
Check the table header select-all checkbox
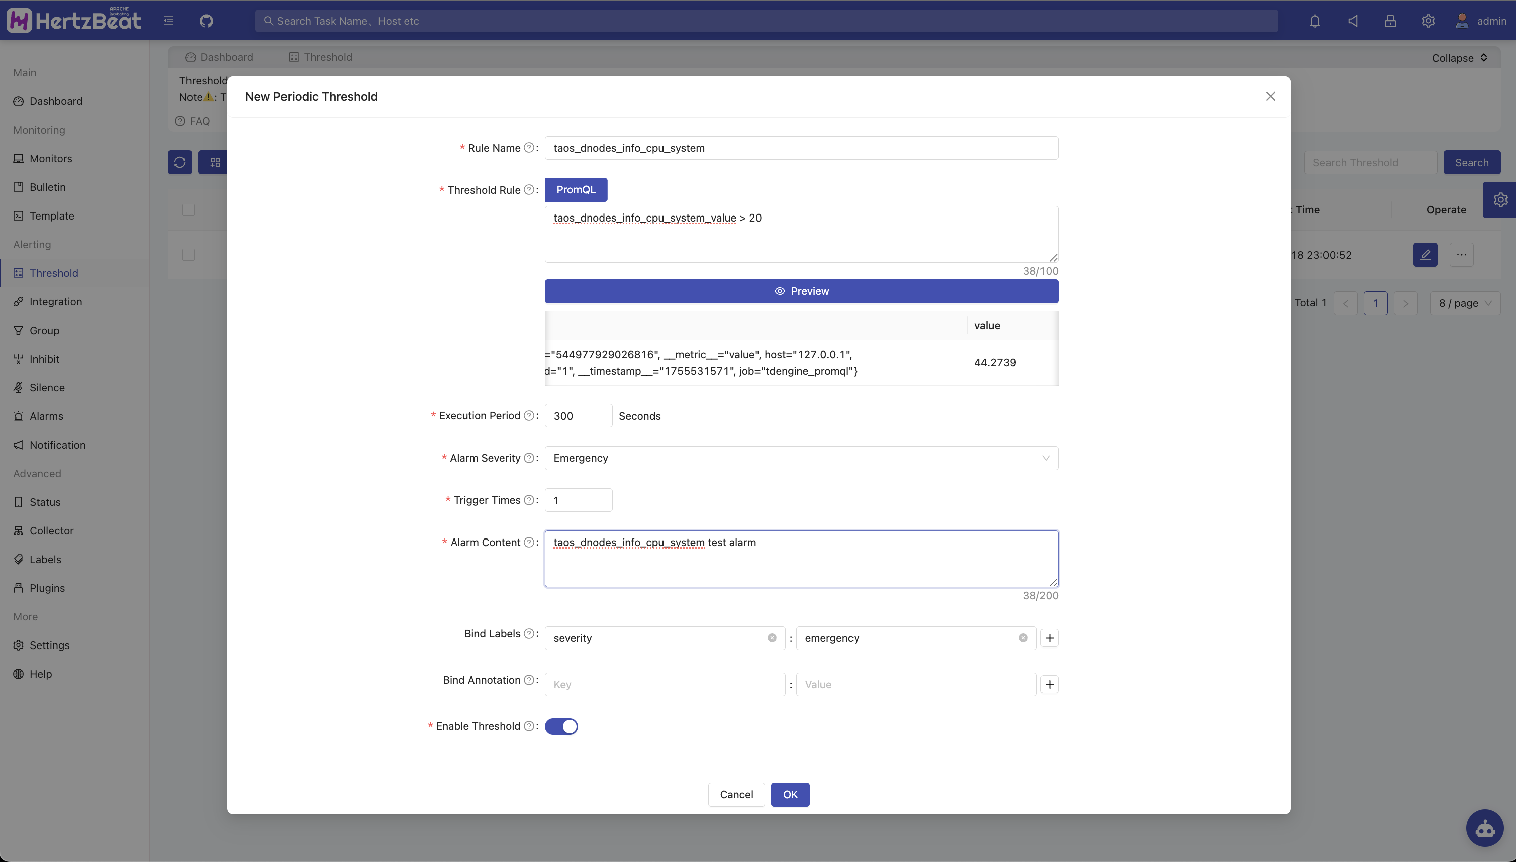click(188, 210)
